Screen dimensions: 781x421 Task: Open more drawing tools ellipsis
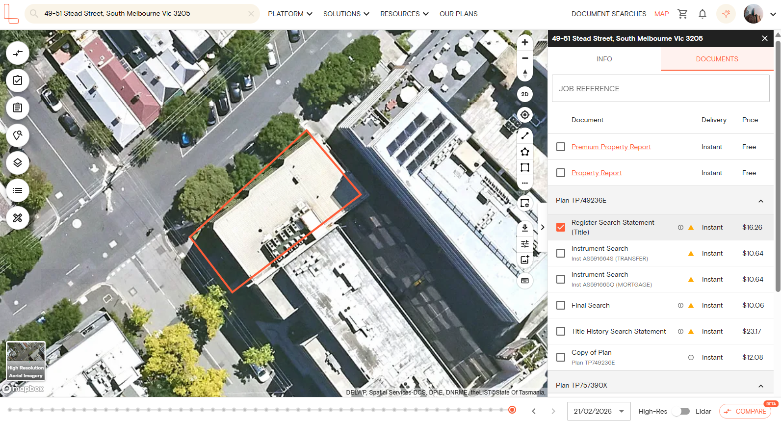(x=525, y=183)
